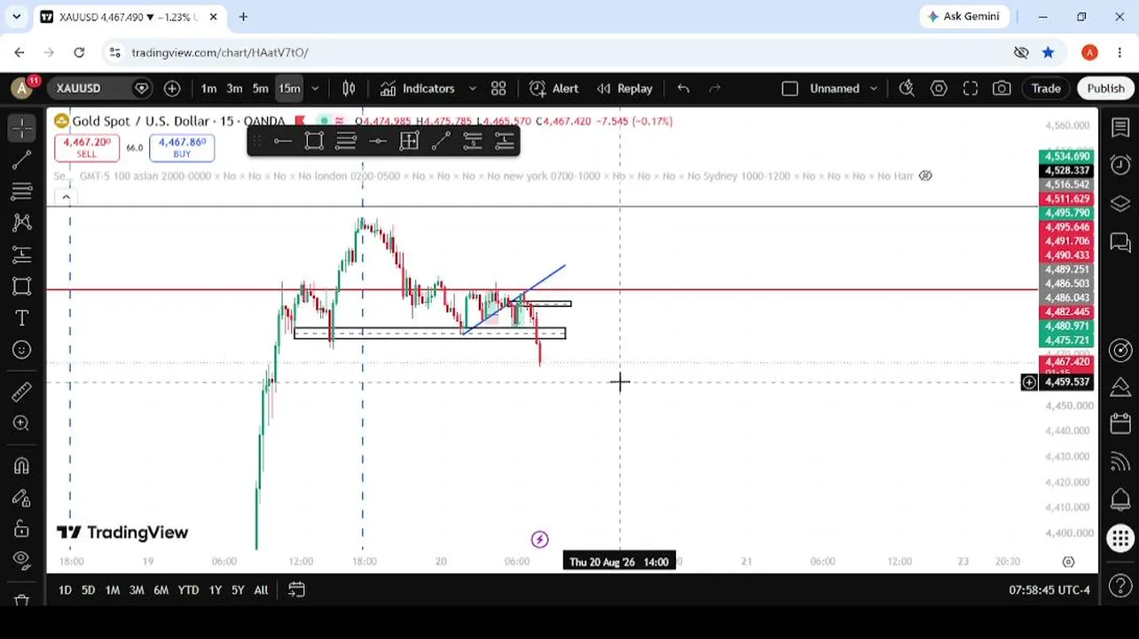Open the calendar panel in right sidebar
The image size is (1139, 639).
[1120, 424]
